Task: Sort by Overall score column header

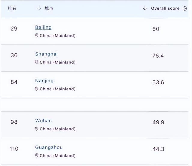Action: click(165, 8)
